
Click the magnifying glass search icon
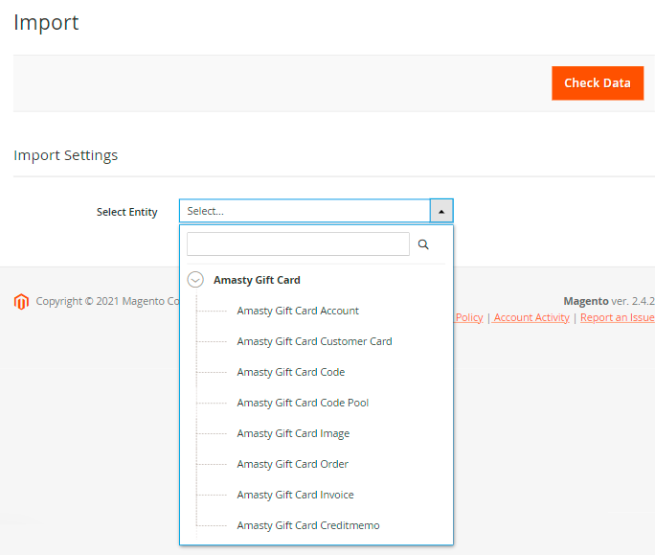pyautogui.click(x=424, y=245)
